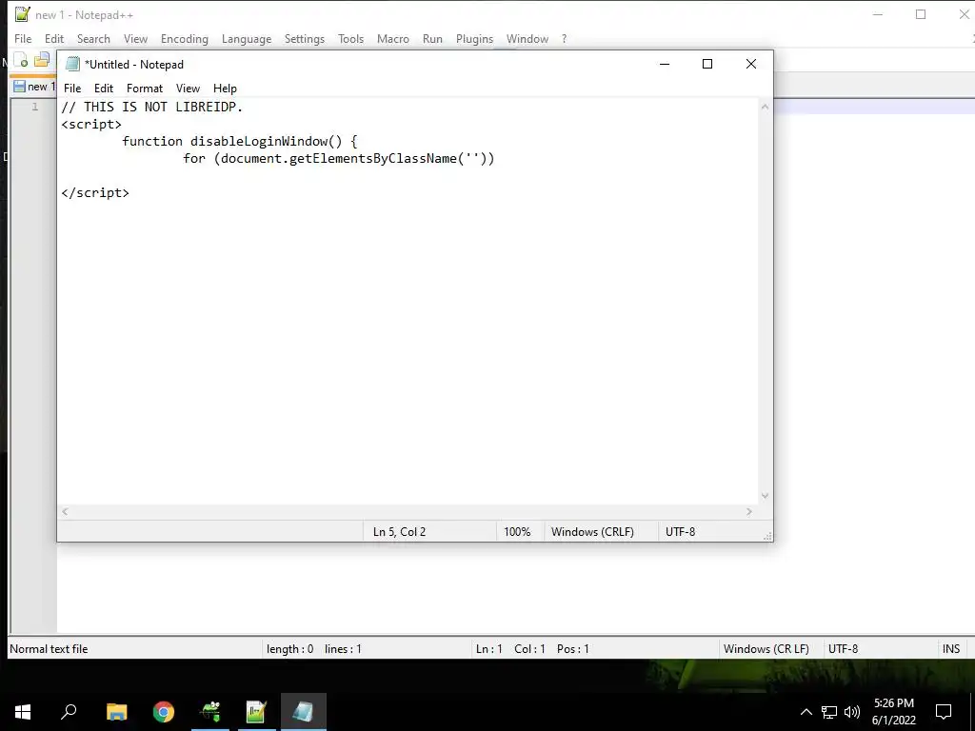Open the Windows Start menu
The width and height of the screenshot is (975, 731).
pyautogui.click(x=23, y=712)
